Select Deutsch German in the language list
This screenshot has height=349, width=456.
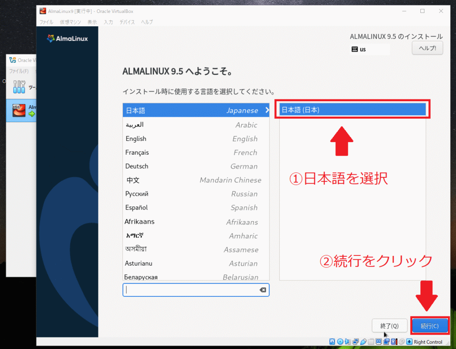pos(196,166)
